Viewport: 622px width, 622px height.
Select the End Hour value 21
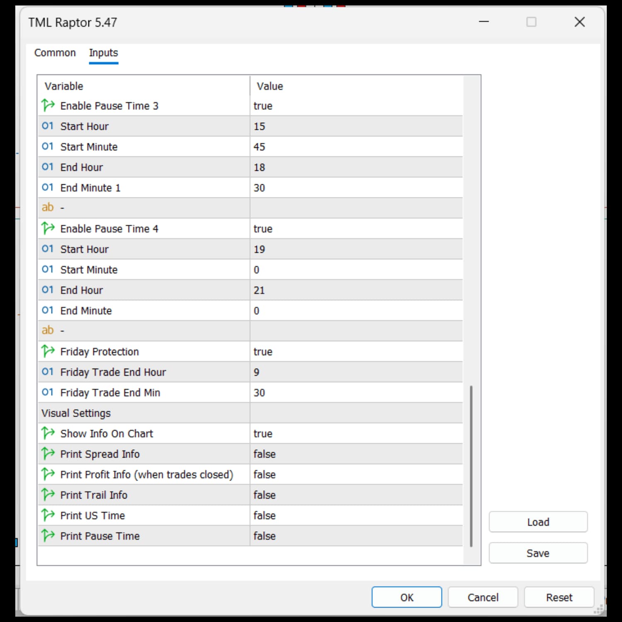(259, 290)
